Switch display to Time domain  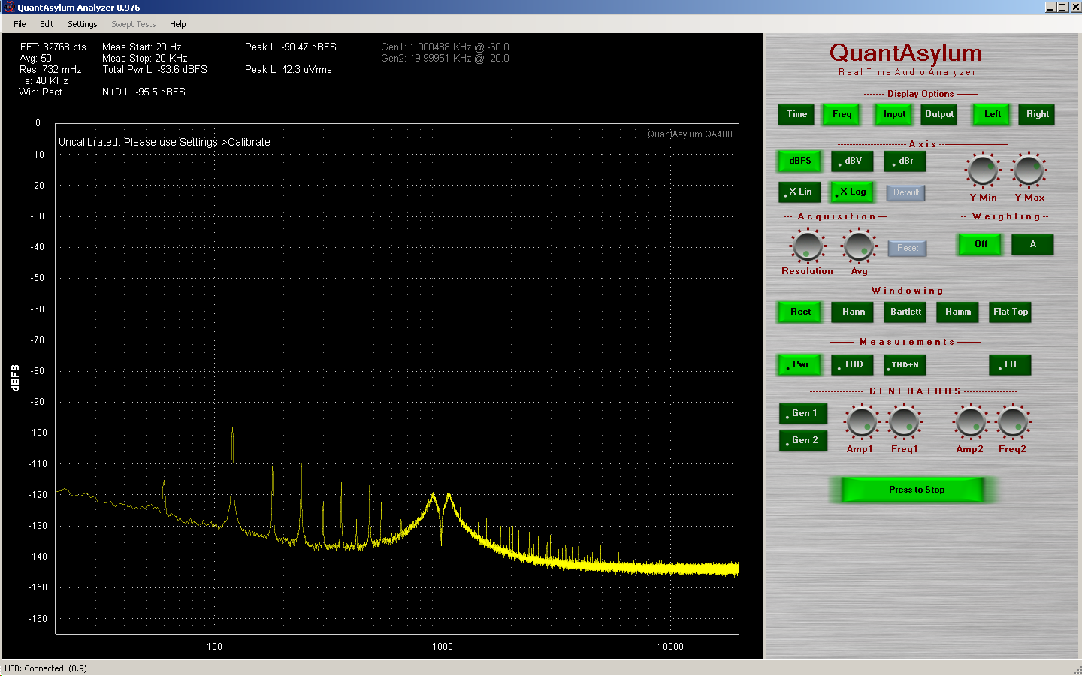(797, 115)
